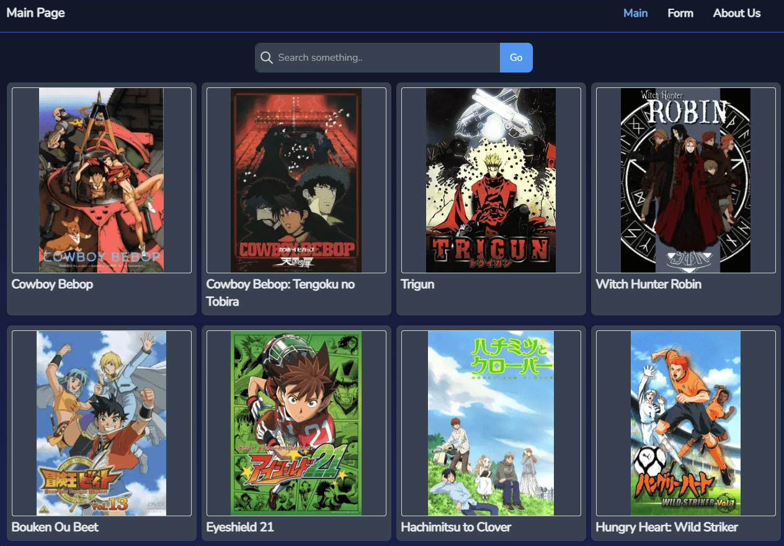Click the Main Page heading
The height and width of the screenshot is (546, 784).
click(35, 12)
